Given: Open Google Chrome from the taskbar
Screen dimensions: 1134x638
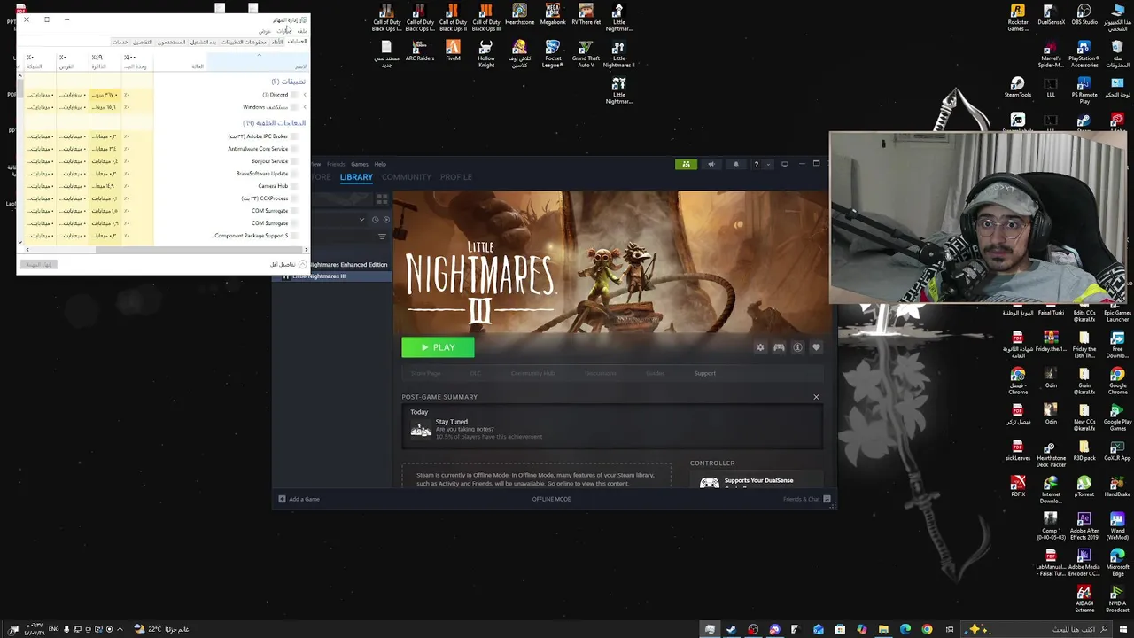Looking at the screenshot, I should pos(927,629).
